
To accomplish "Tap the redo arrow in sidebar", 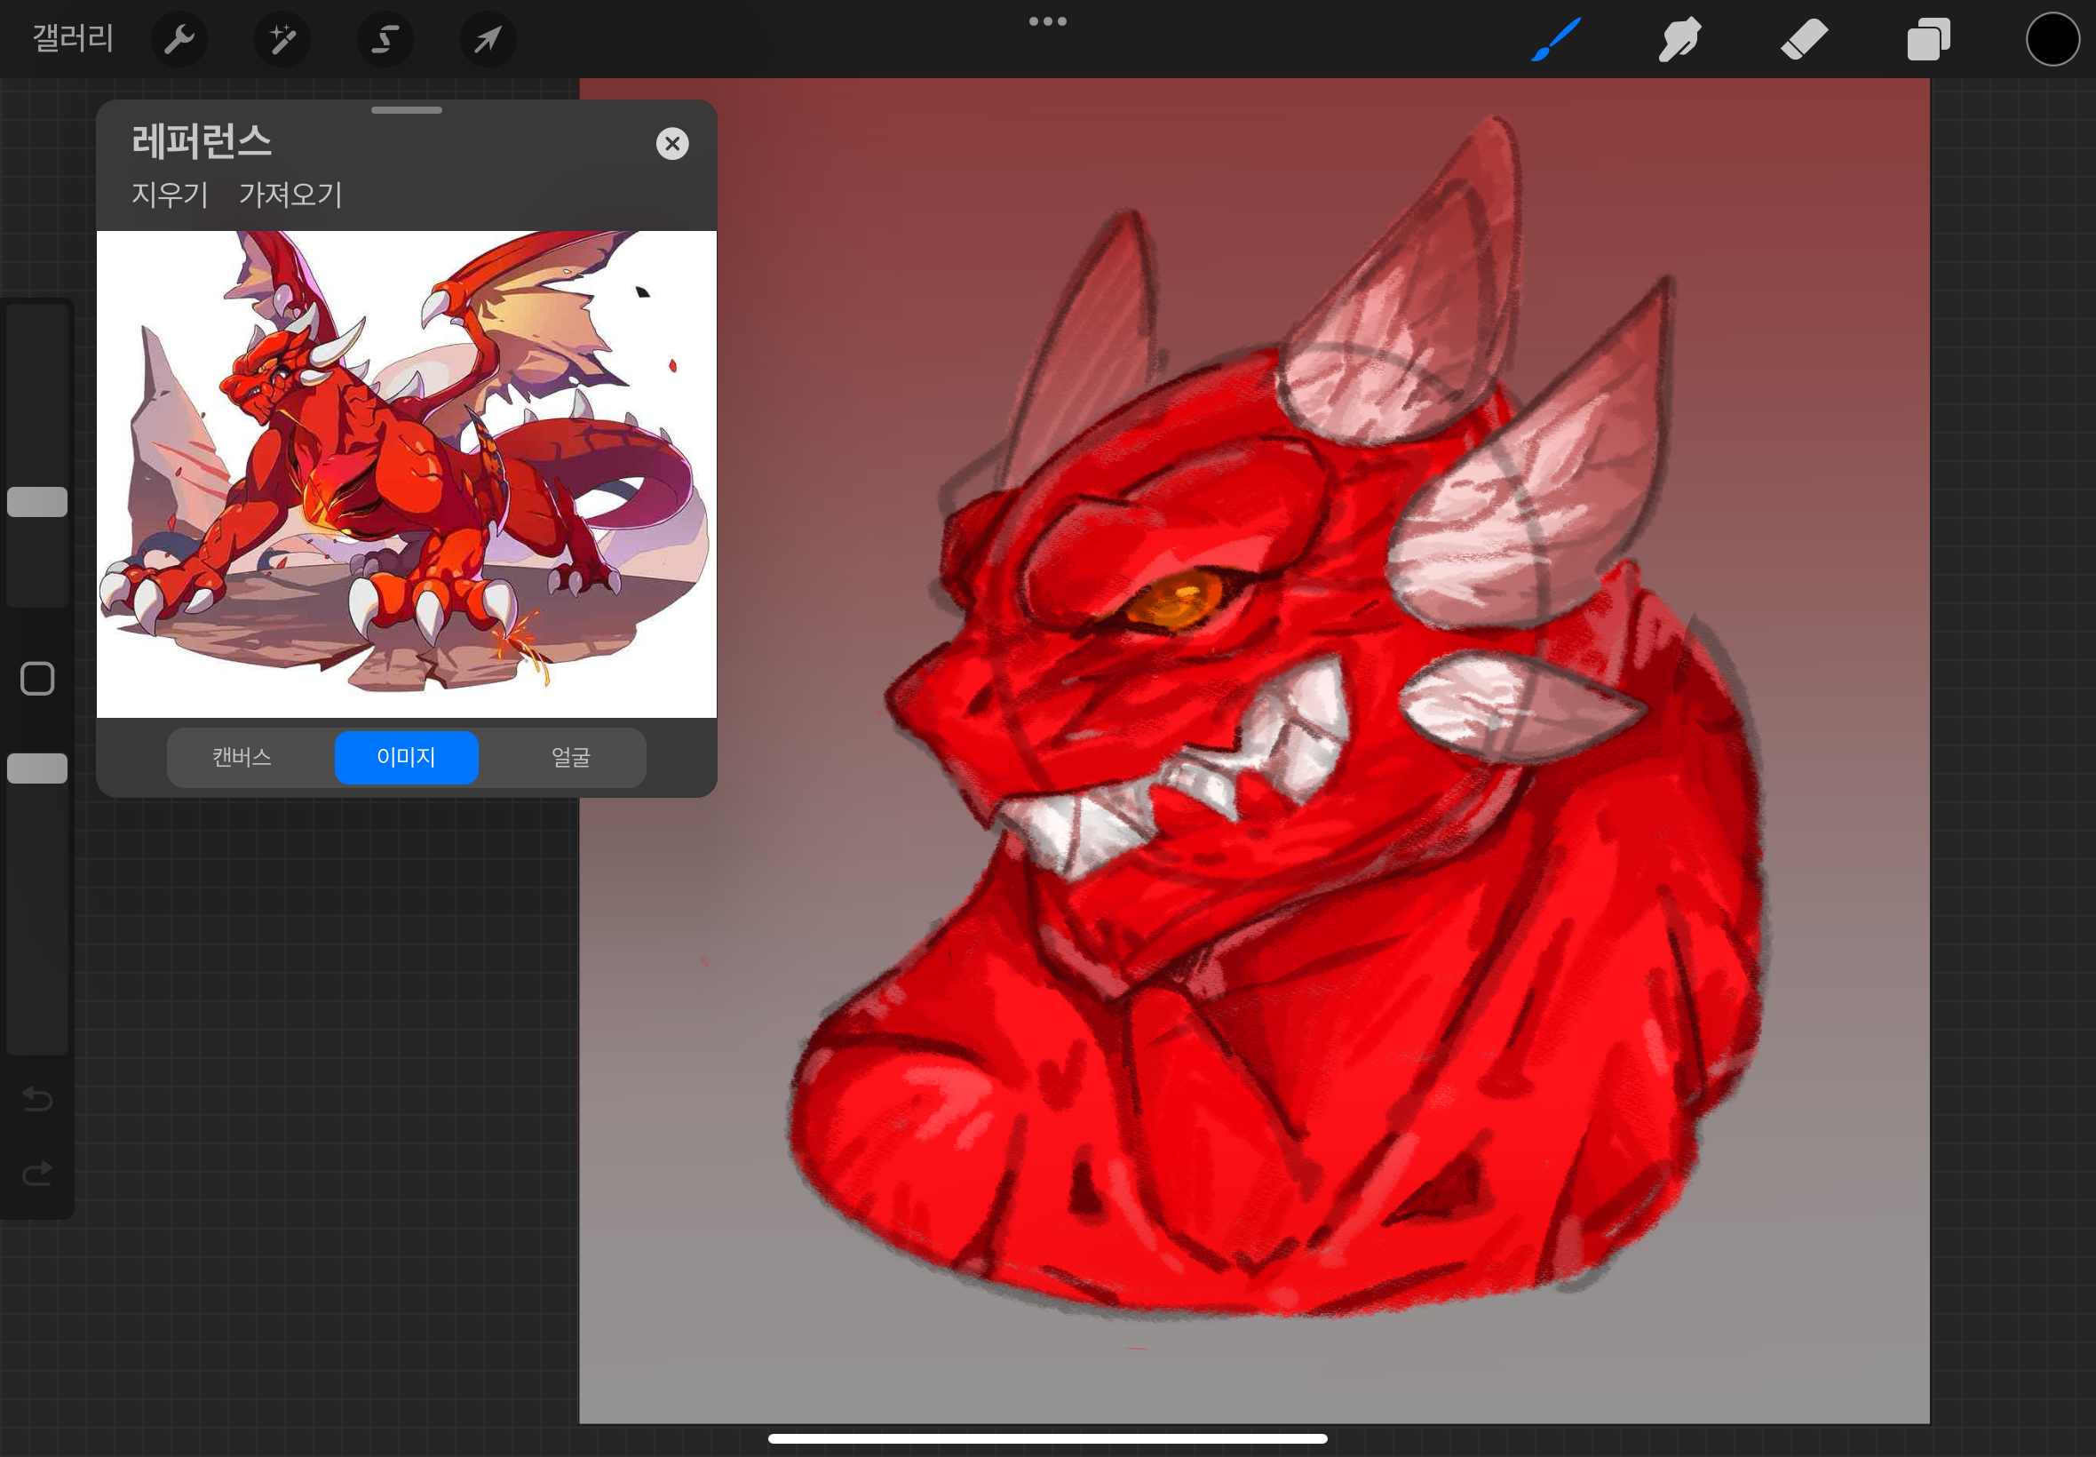I will [x=37, y=1173].
